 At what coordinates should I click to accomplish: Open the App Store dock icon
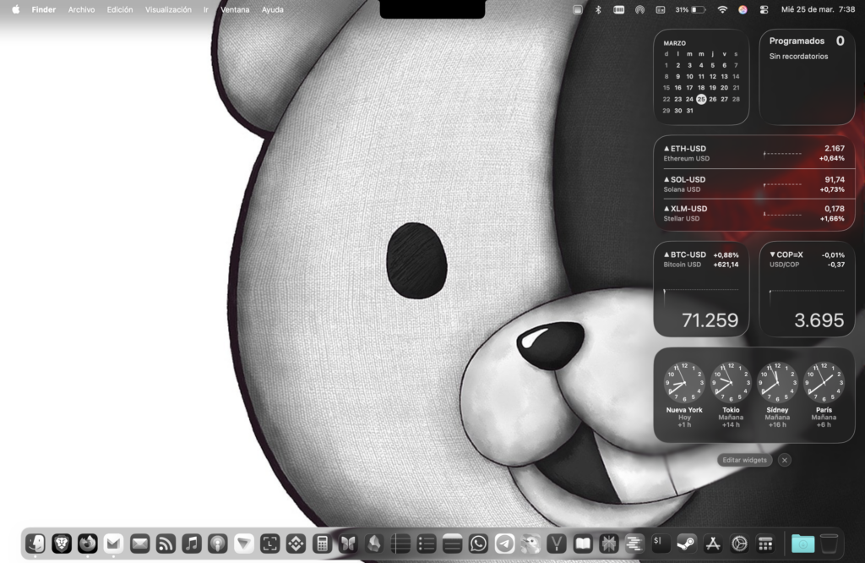[712, 544]
